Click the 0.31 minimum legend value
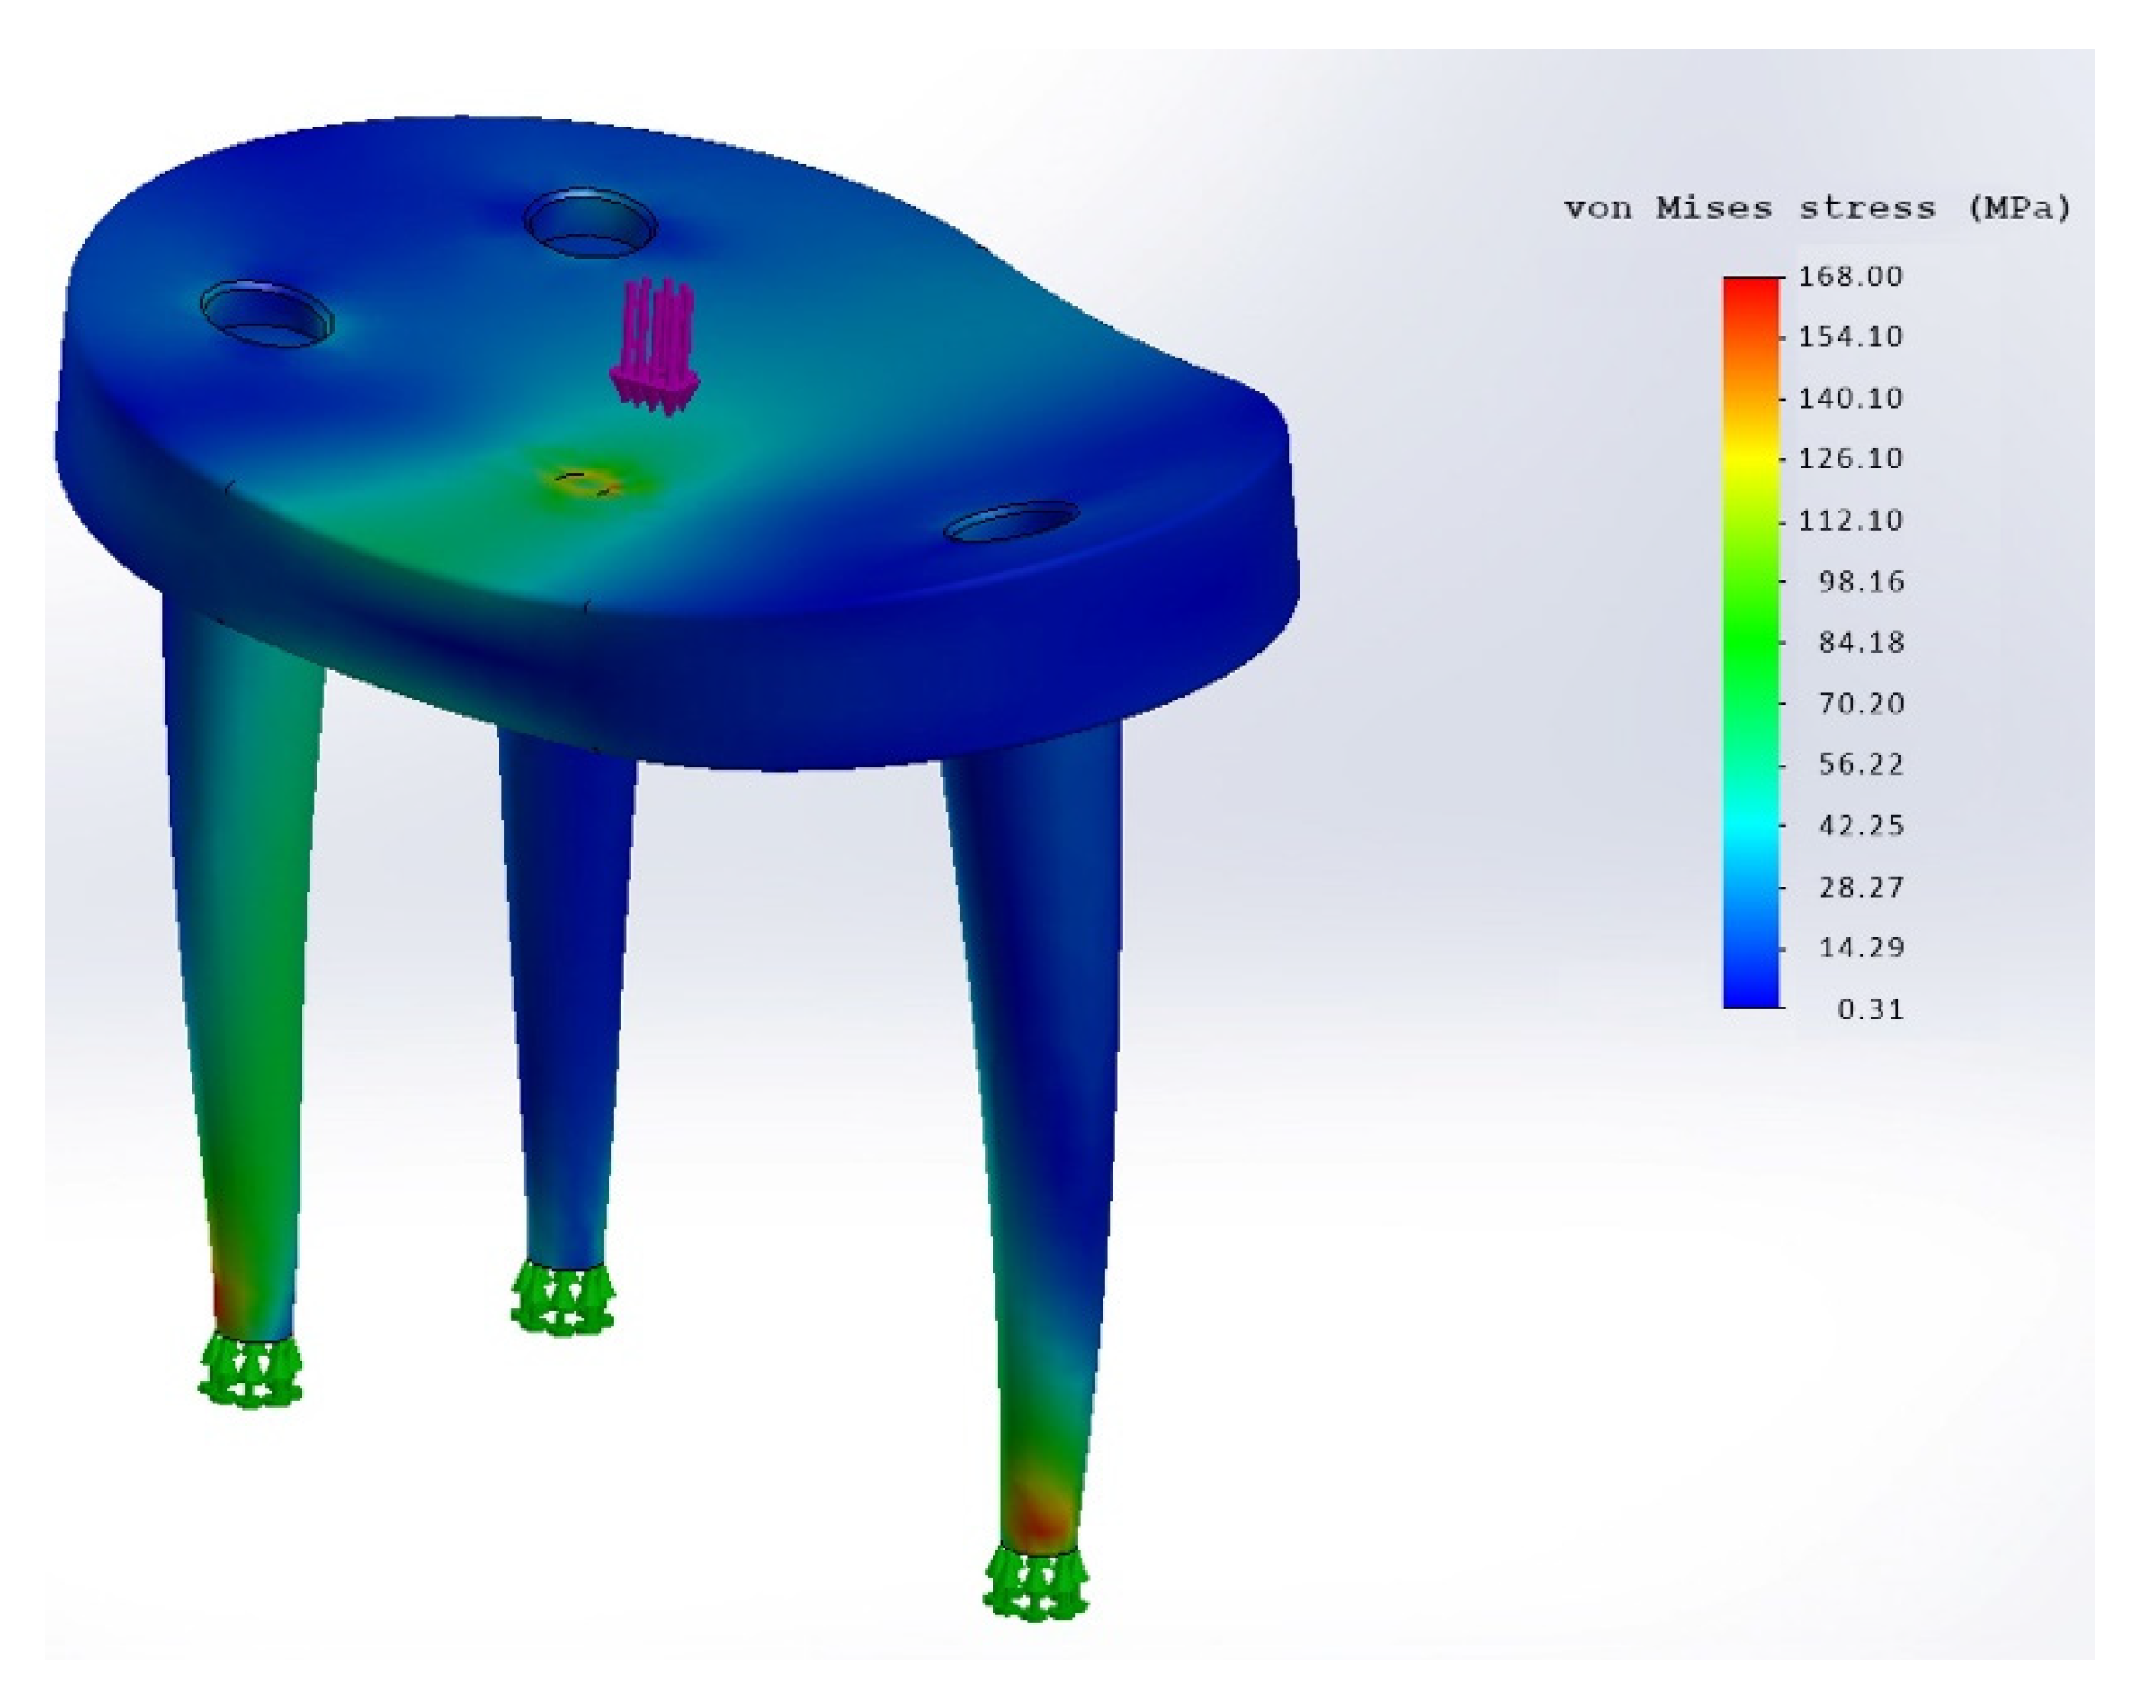 pyautogui.click(x=1870, y=1010)
